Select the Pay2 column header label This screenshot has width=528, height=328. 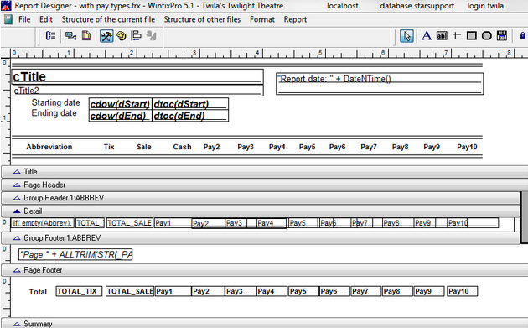(x=211, y=147)
